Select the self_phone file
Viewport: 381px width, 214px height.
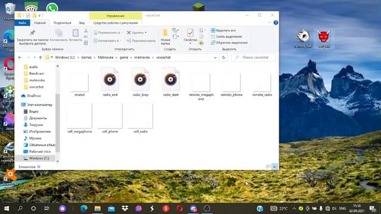pos(110,118)
